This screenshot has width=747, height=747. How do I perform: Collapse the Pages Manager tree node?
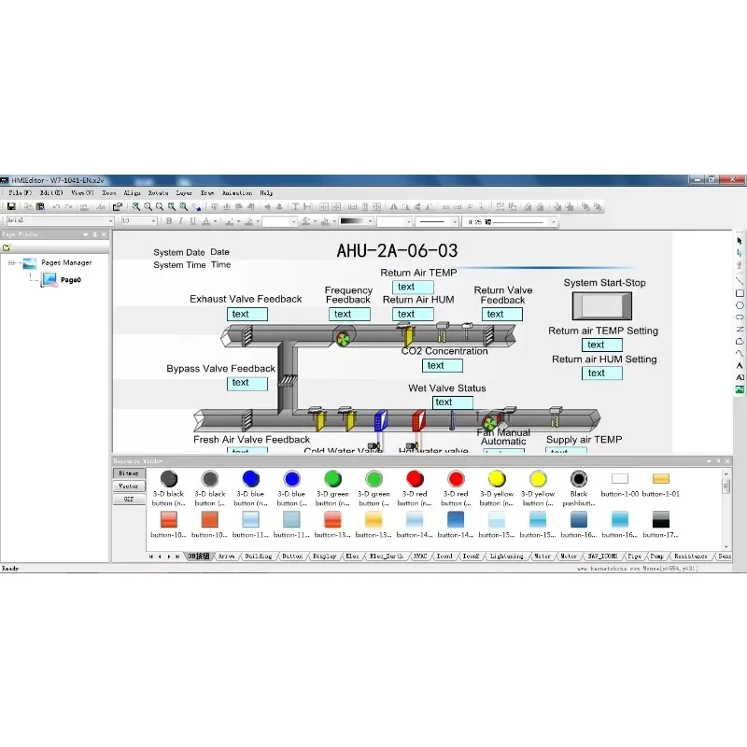coord(11,262)
